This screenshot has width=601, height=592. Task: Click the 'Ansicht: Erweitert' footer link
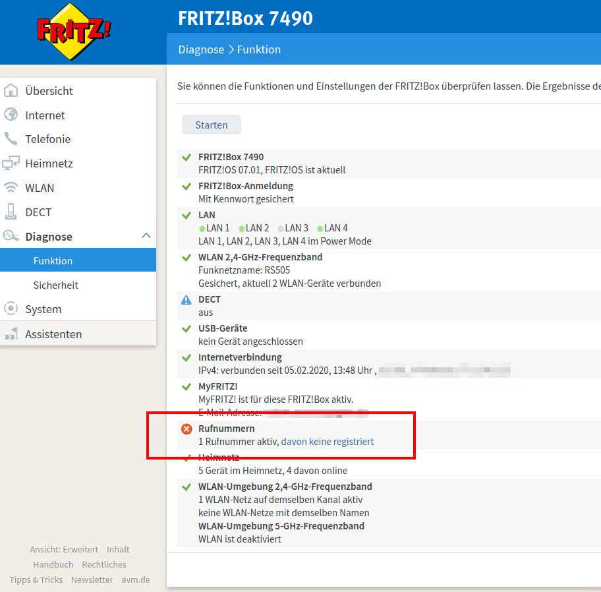64,549
